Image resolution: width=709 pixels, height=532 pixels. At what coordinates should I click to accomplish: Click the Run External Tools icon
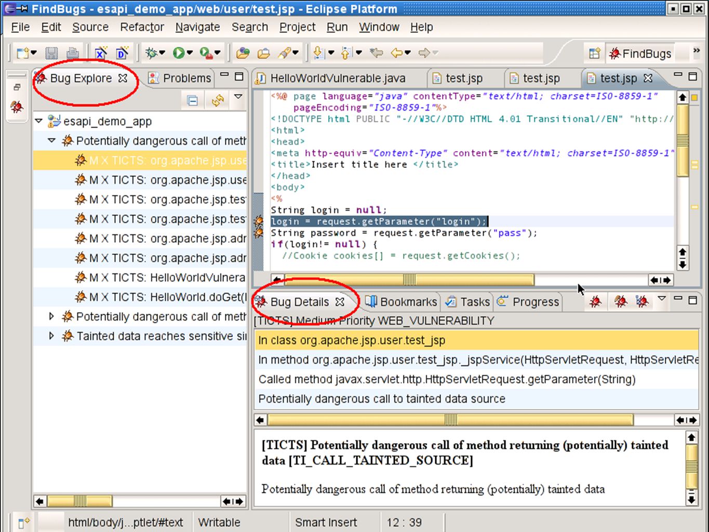(x=206, y=53)
